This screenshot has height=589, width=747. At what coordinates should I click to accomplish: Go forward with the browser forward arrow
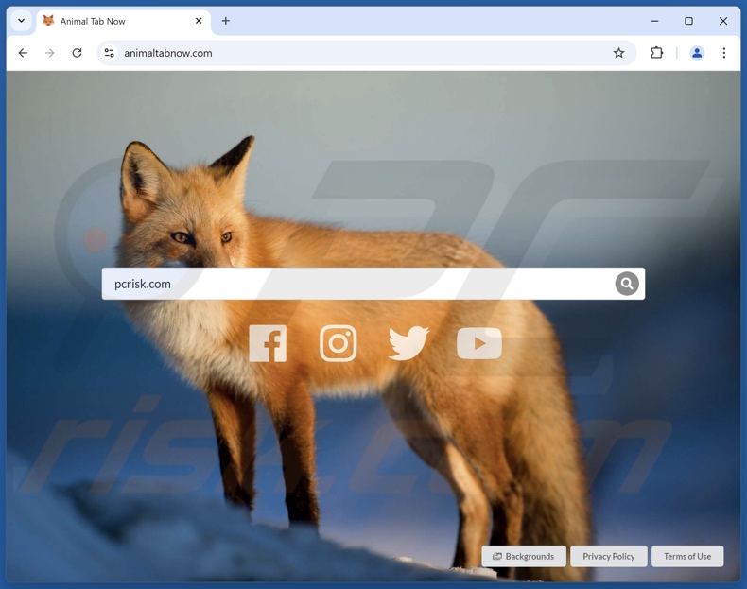tap(49, 53)
